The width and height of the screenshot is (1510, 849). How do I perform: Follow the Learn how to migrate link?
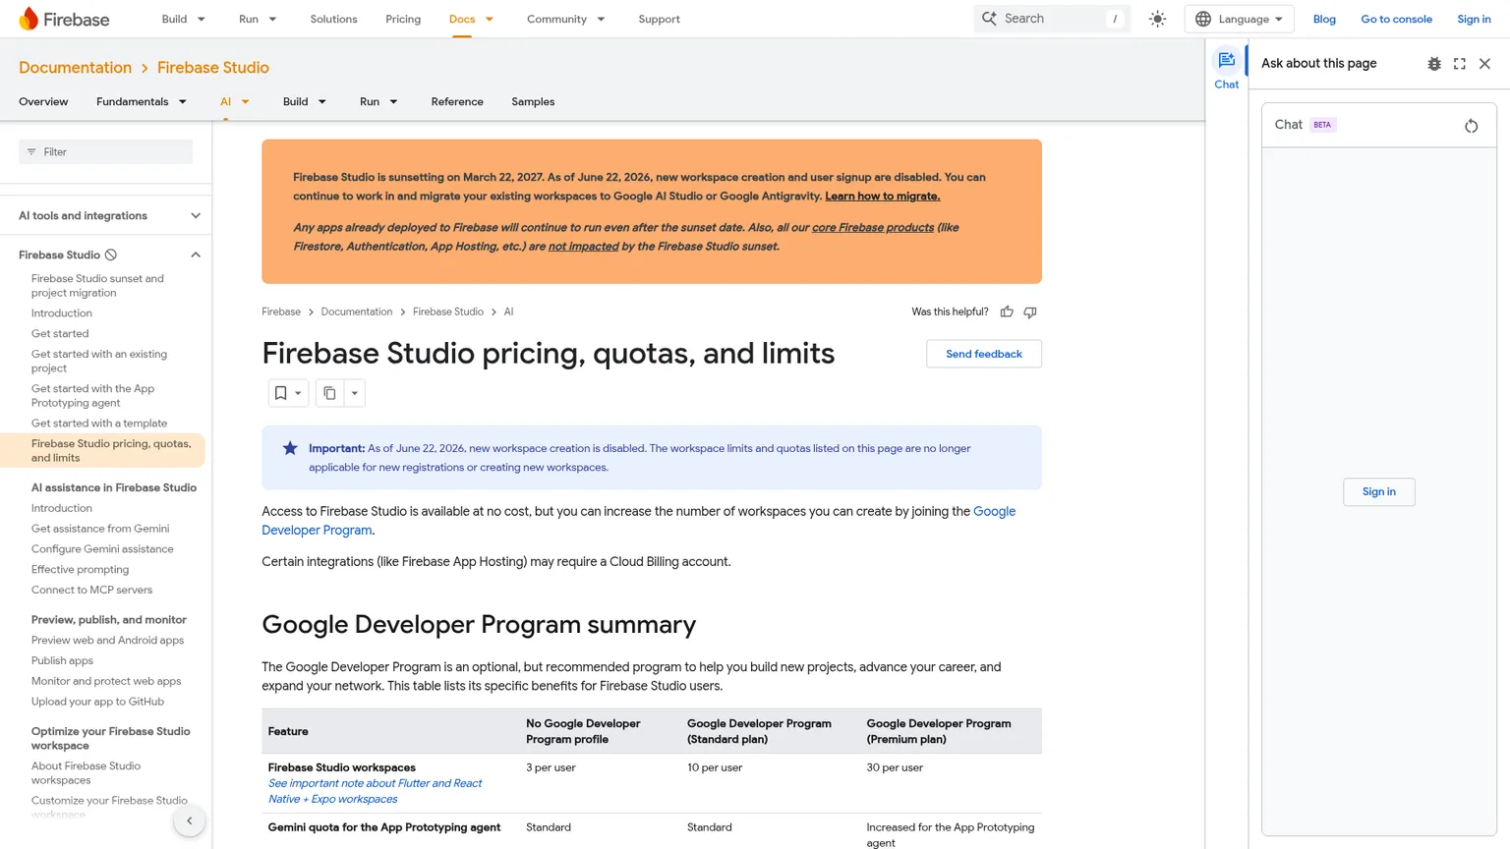[x=882, y=197]
